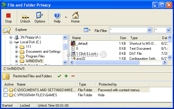This screenshot has width=174, height=109.
Task: Check the PROGRAM FILES\GAMES Active box
Action: click(x=5, y=95)
